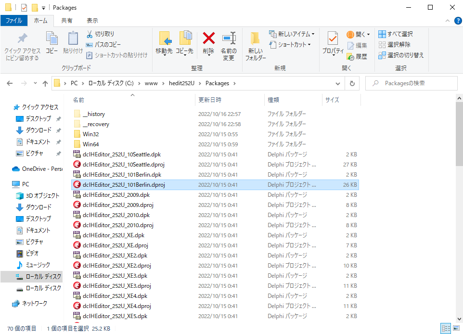Image resolution: width=463 pixels, height=334 pixels.
Task: Switch to large icons view in status bar
Action: [456, 328]
